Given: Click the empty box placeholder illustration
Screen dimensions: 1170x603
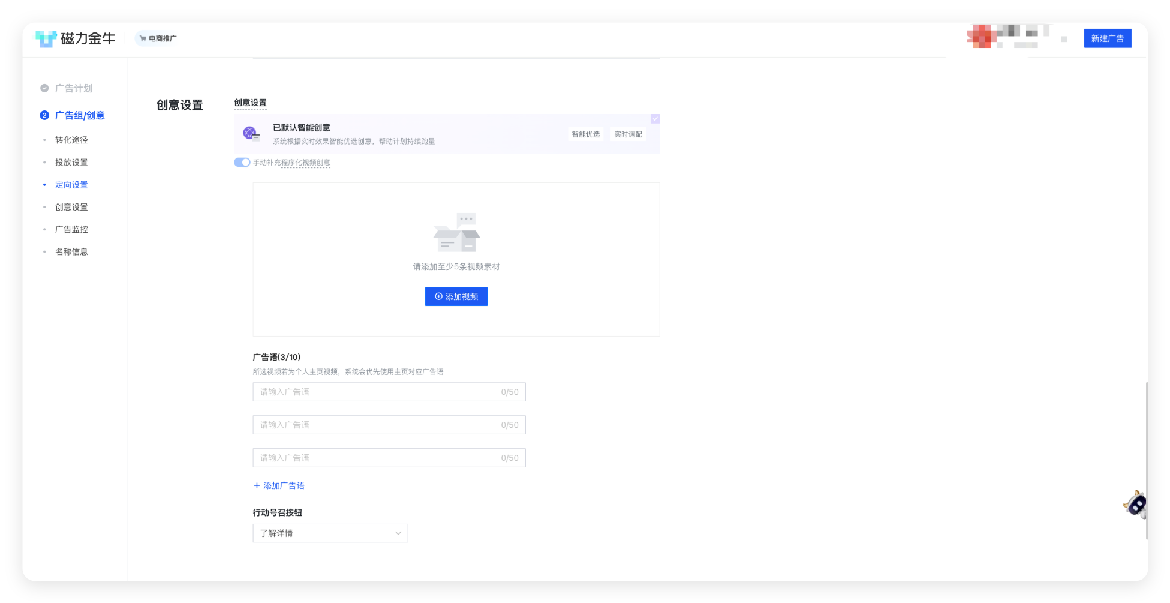Looking at the screenshot, I should click(456, 233).
